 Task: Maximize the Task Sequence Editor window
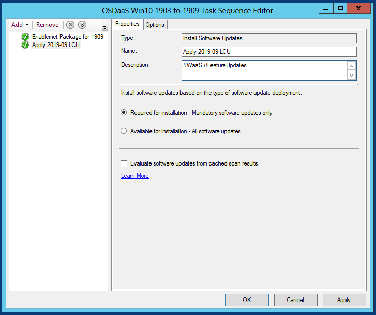tap(340, 9)
